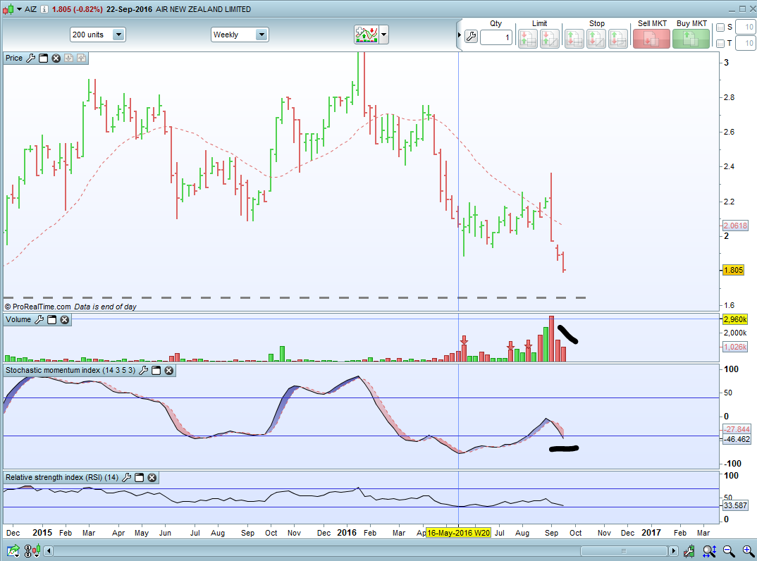
Task: Move Price panel down arrow icon
Action: click(x=68, y=58)
